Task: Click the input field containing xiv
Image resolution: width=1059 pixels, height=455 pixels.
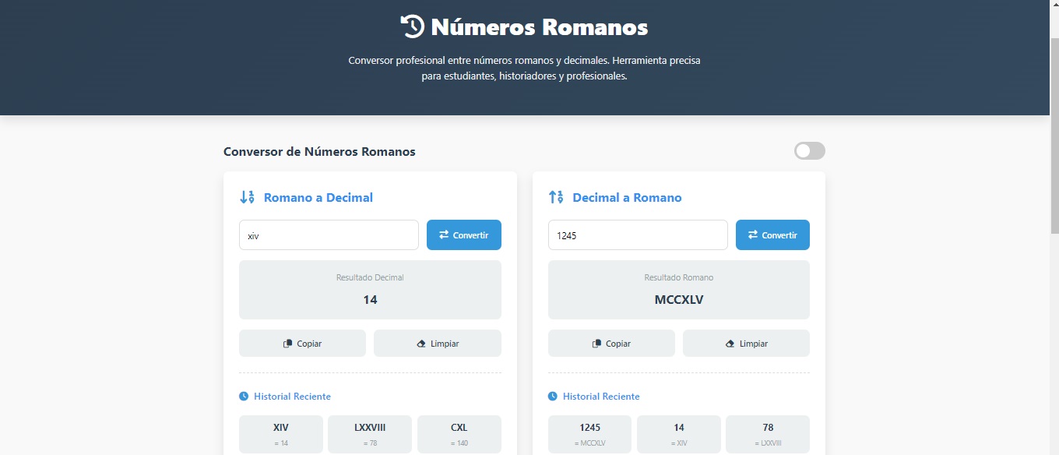Action: click(329, 235)
